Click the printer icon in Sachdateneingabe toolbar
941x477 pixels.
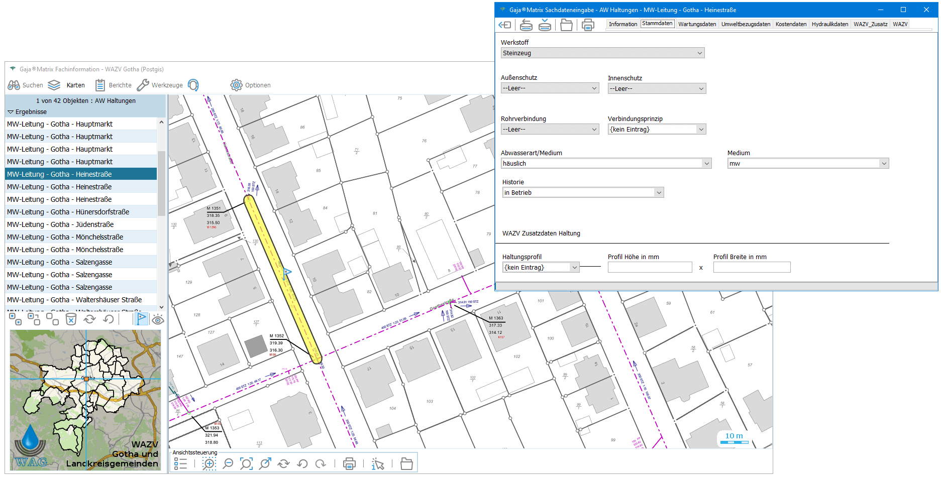pyautogui.click(x=588, y=25)
